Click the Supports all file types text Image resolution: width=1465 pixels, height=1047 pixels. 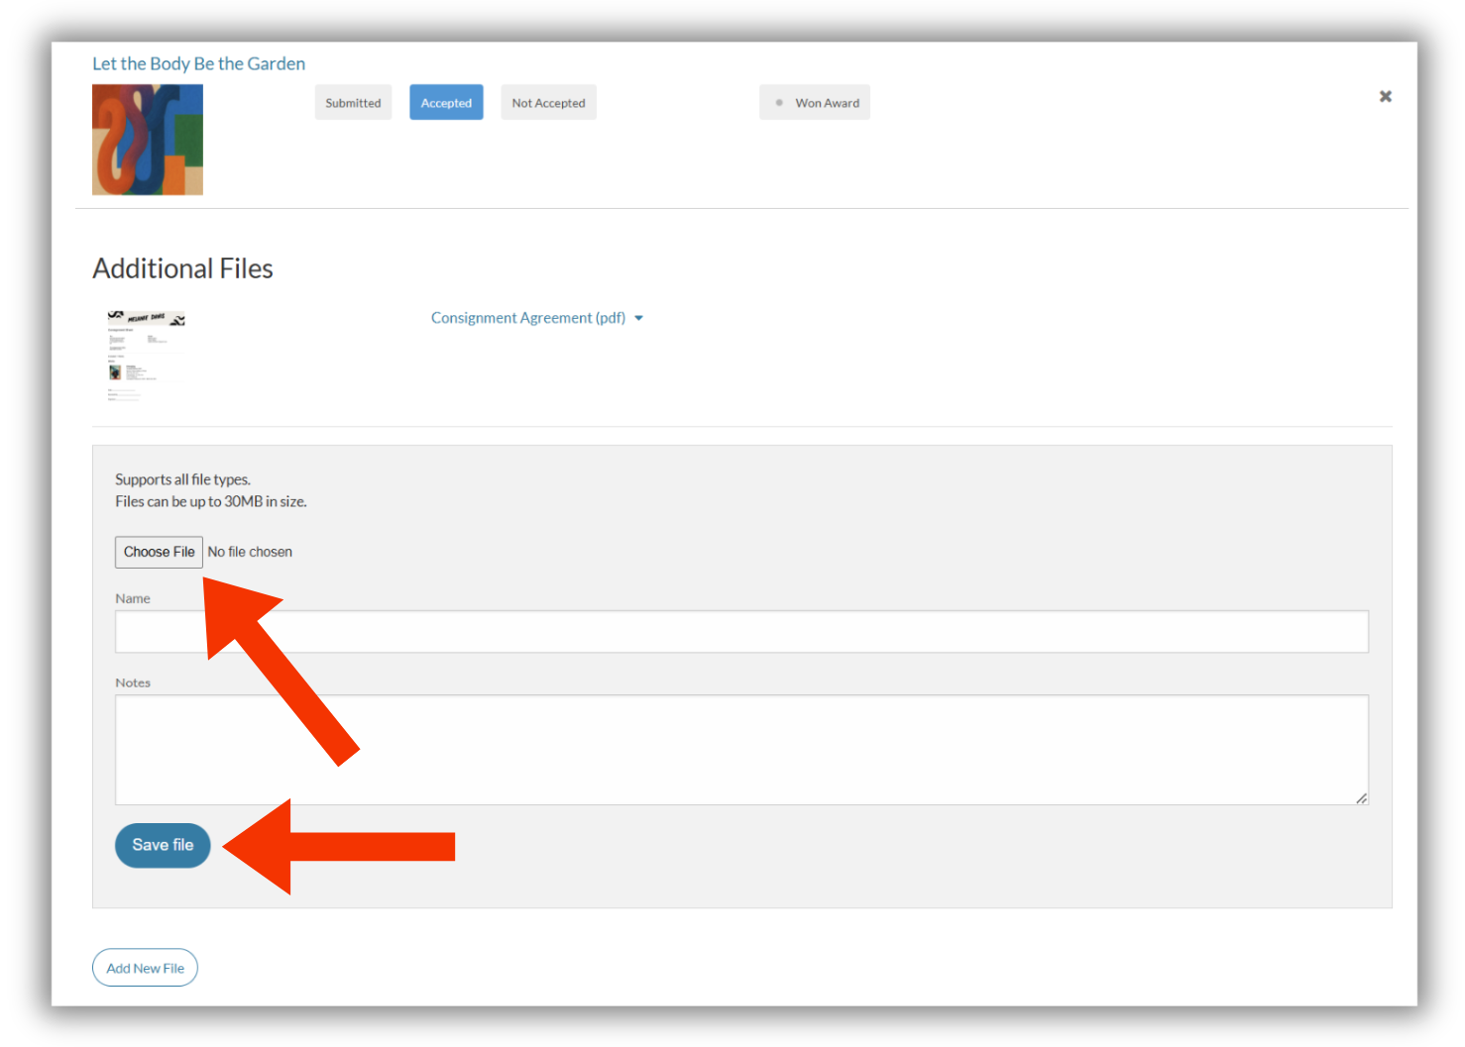182,479
